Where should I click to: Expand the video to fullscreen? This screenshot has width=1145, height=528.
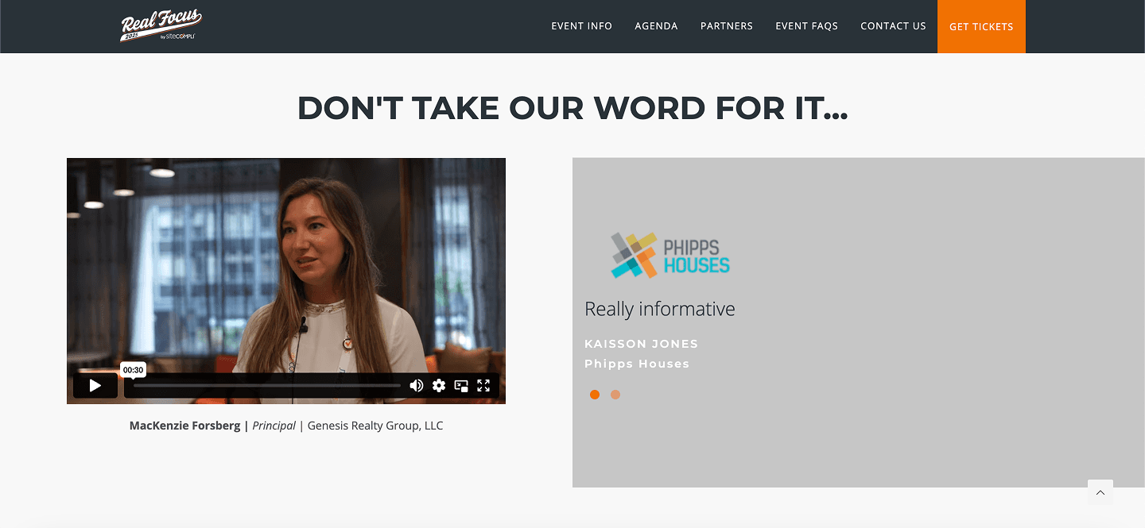point(483,386)
